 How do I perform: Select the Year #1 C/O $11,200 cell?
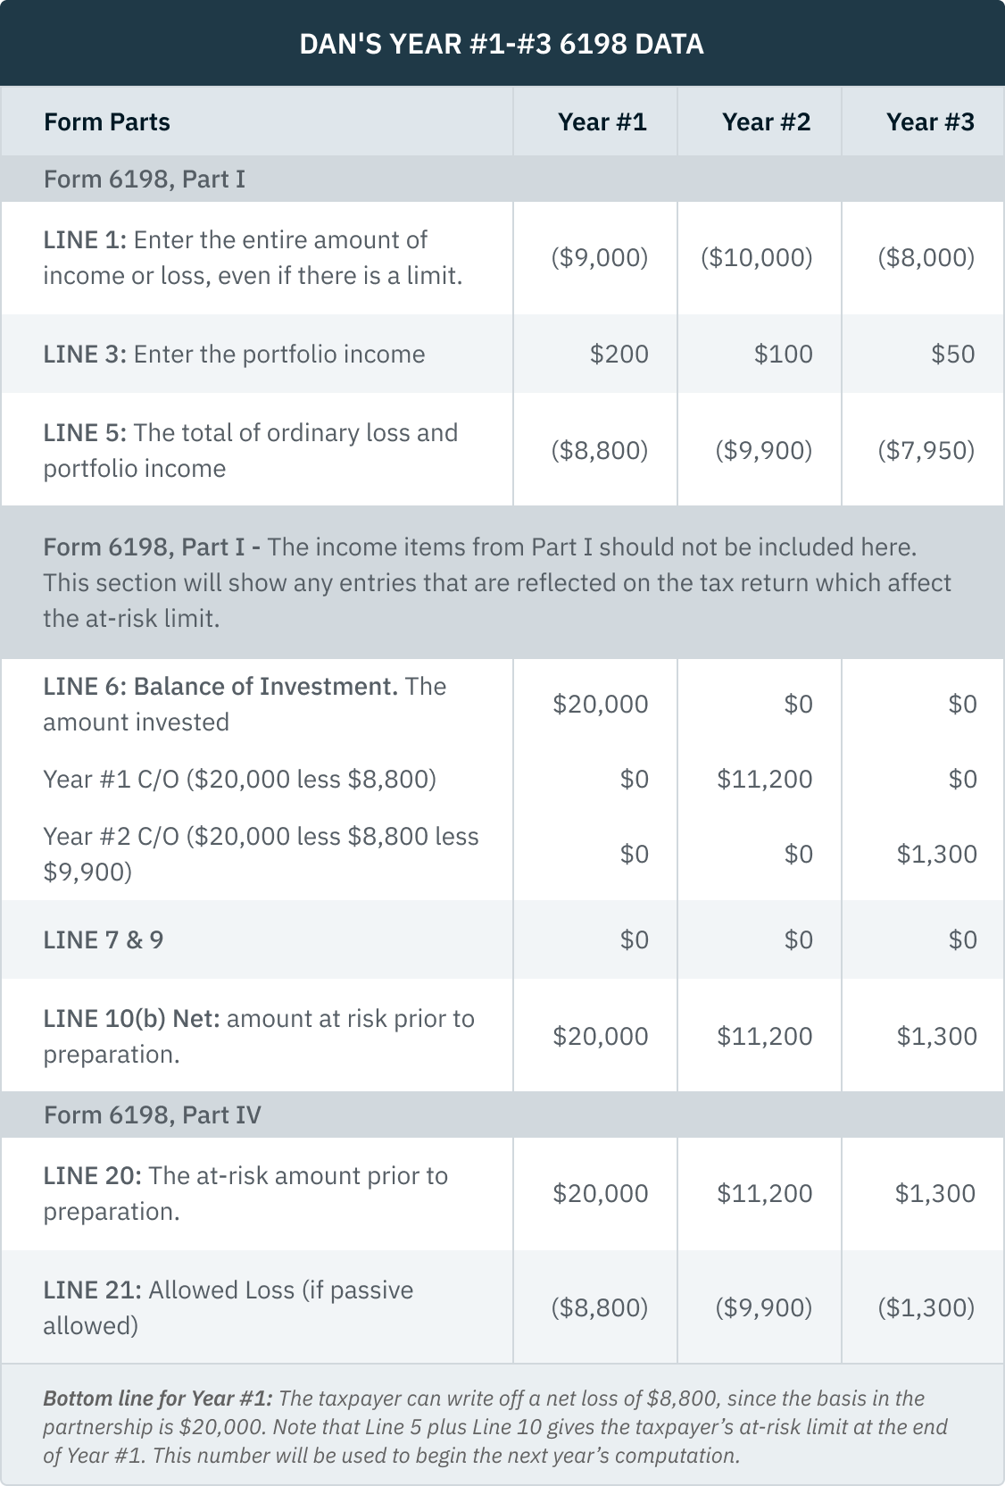[765, 780]
